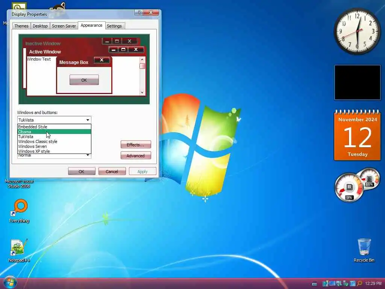Click the Window Text label in preview
This screenshot has width=385, height=289.
pyautogui.click(x=39, y=59)
